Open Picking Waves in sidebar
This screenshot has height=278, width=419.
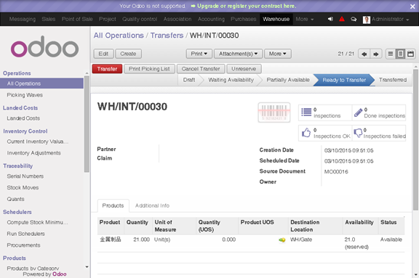click(25, 95)
